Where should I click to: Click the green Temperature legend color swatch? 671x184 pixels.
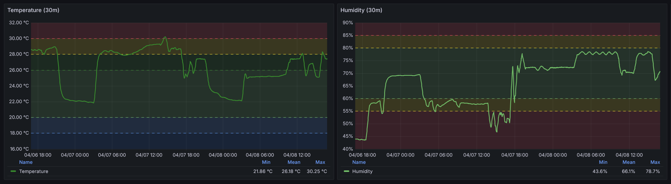click(13, 171)
